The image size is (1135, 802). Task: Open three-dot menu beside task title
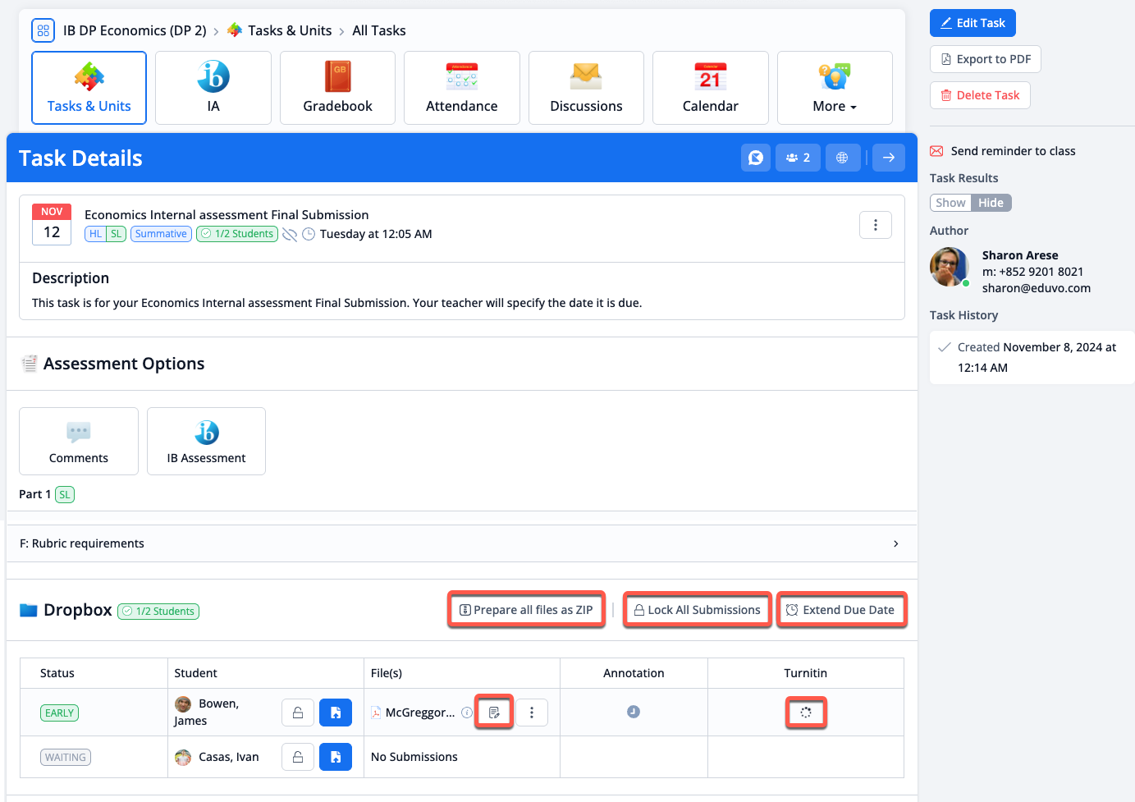pos(876,225)
